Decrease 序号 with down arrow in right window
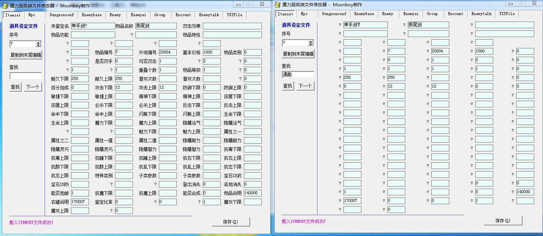 click(x=311, y=44)
